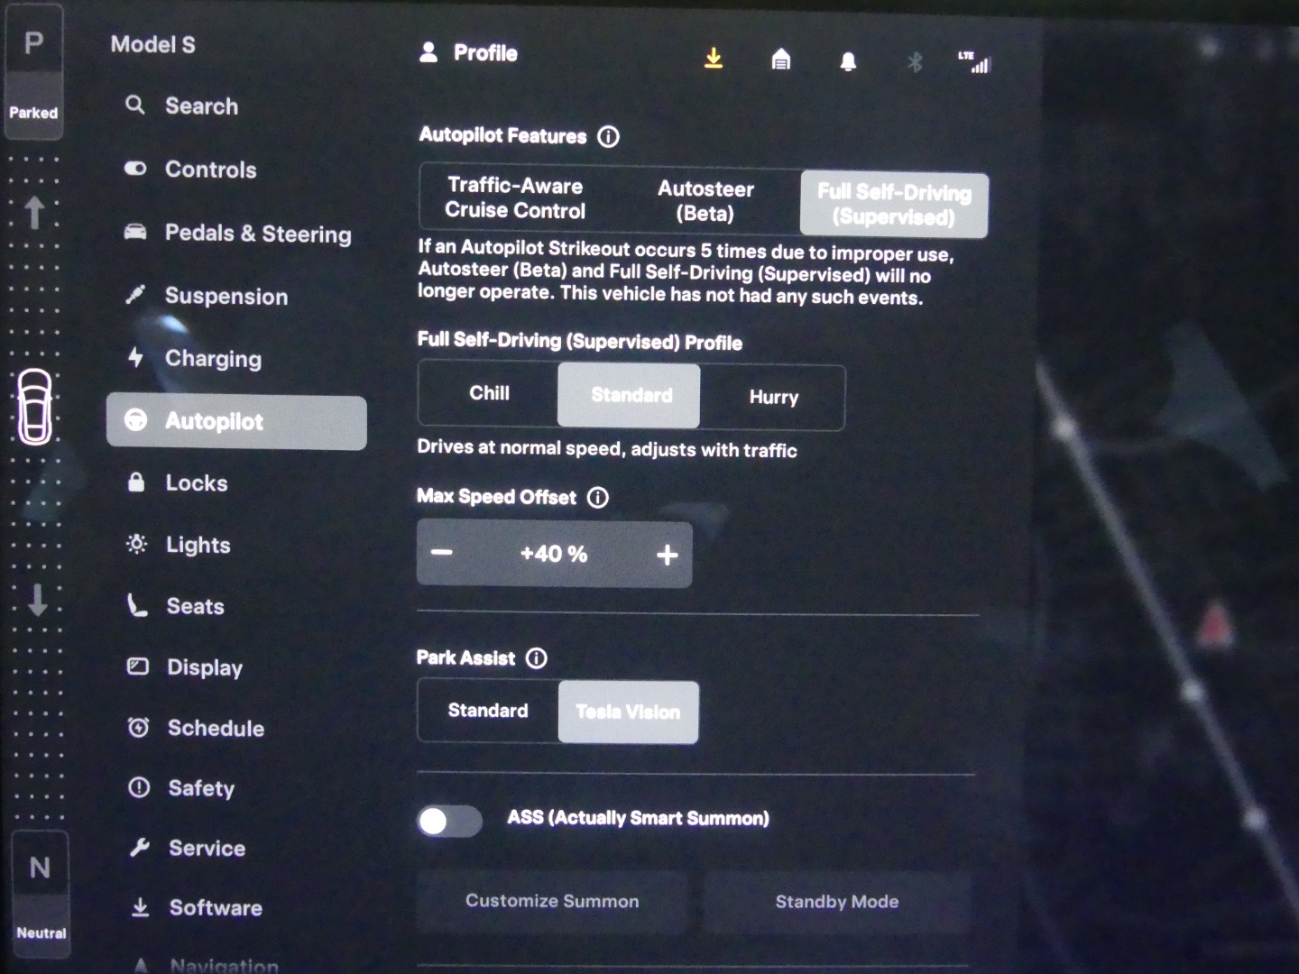Open the Display settings

[185, 667]
